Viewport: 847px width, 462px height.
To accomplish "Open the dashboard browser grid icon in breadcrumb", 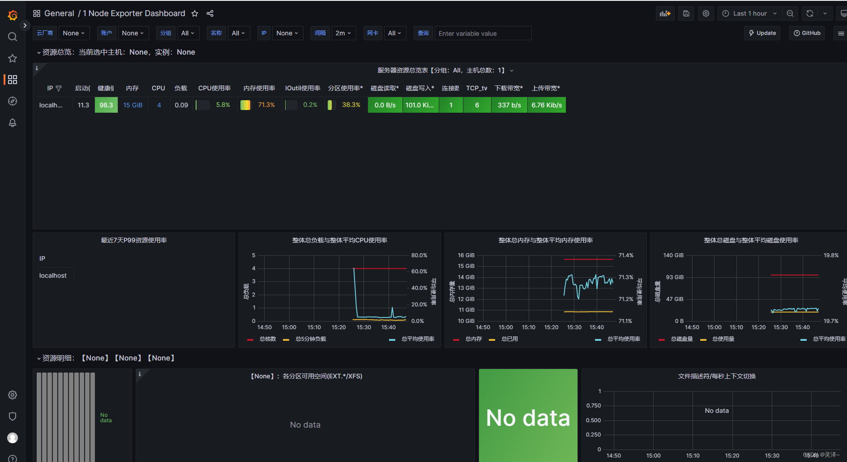I will tap(37, 13).
